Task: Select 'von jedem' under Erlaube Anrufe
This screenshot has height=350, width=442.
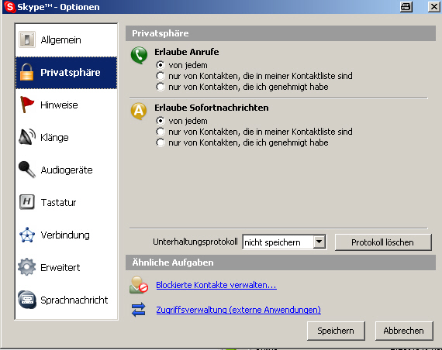Action: (160, 65)
